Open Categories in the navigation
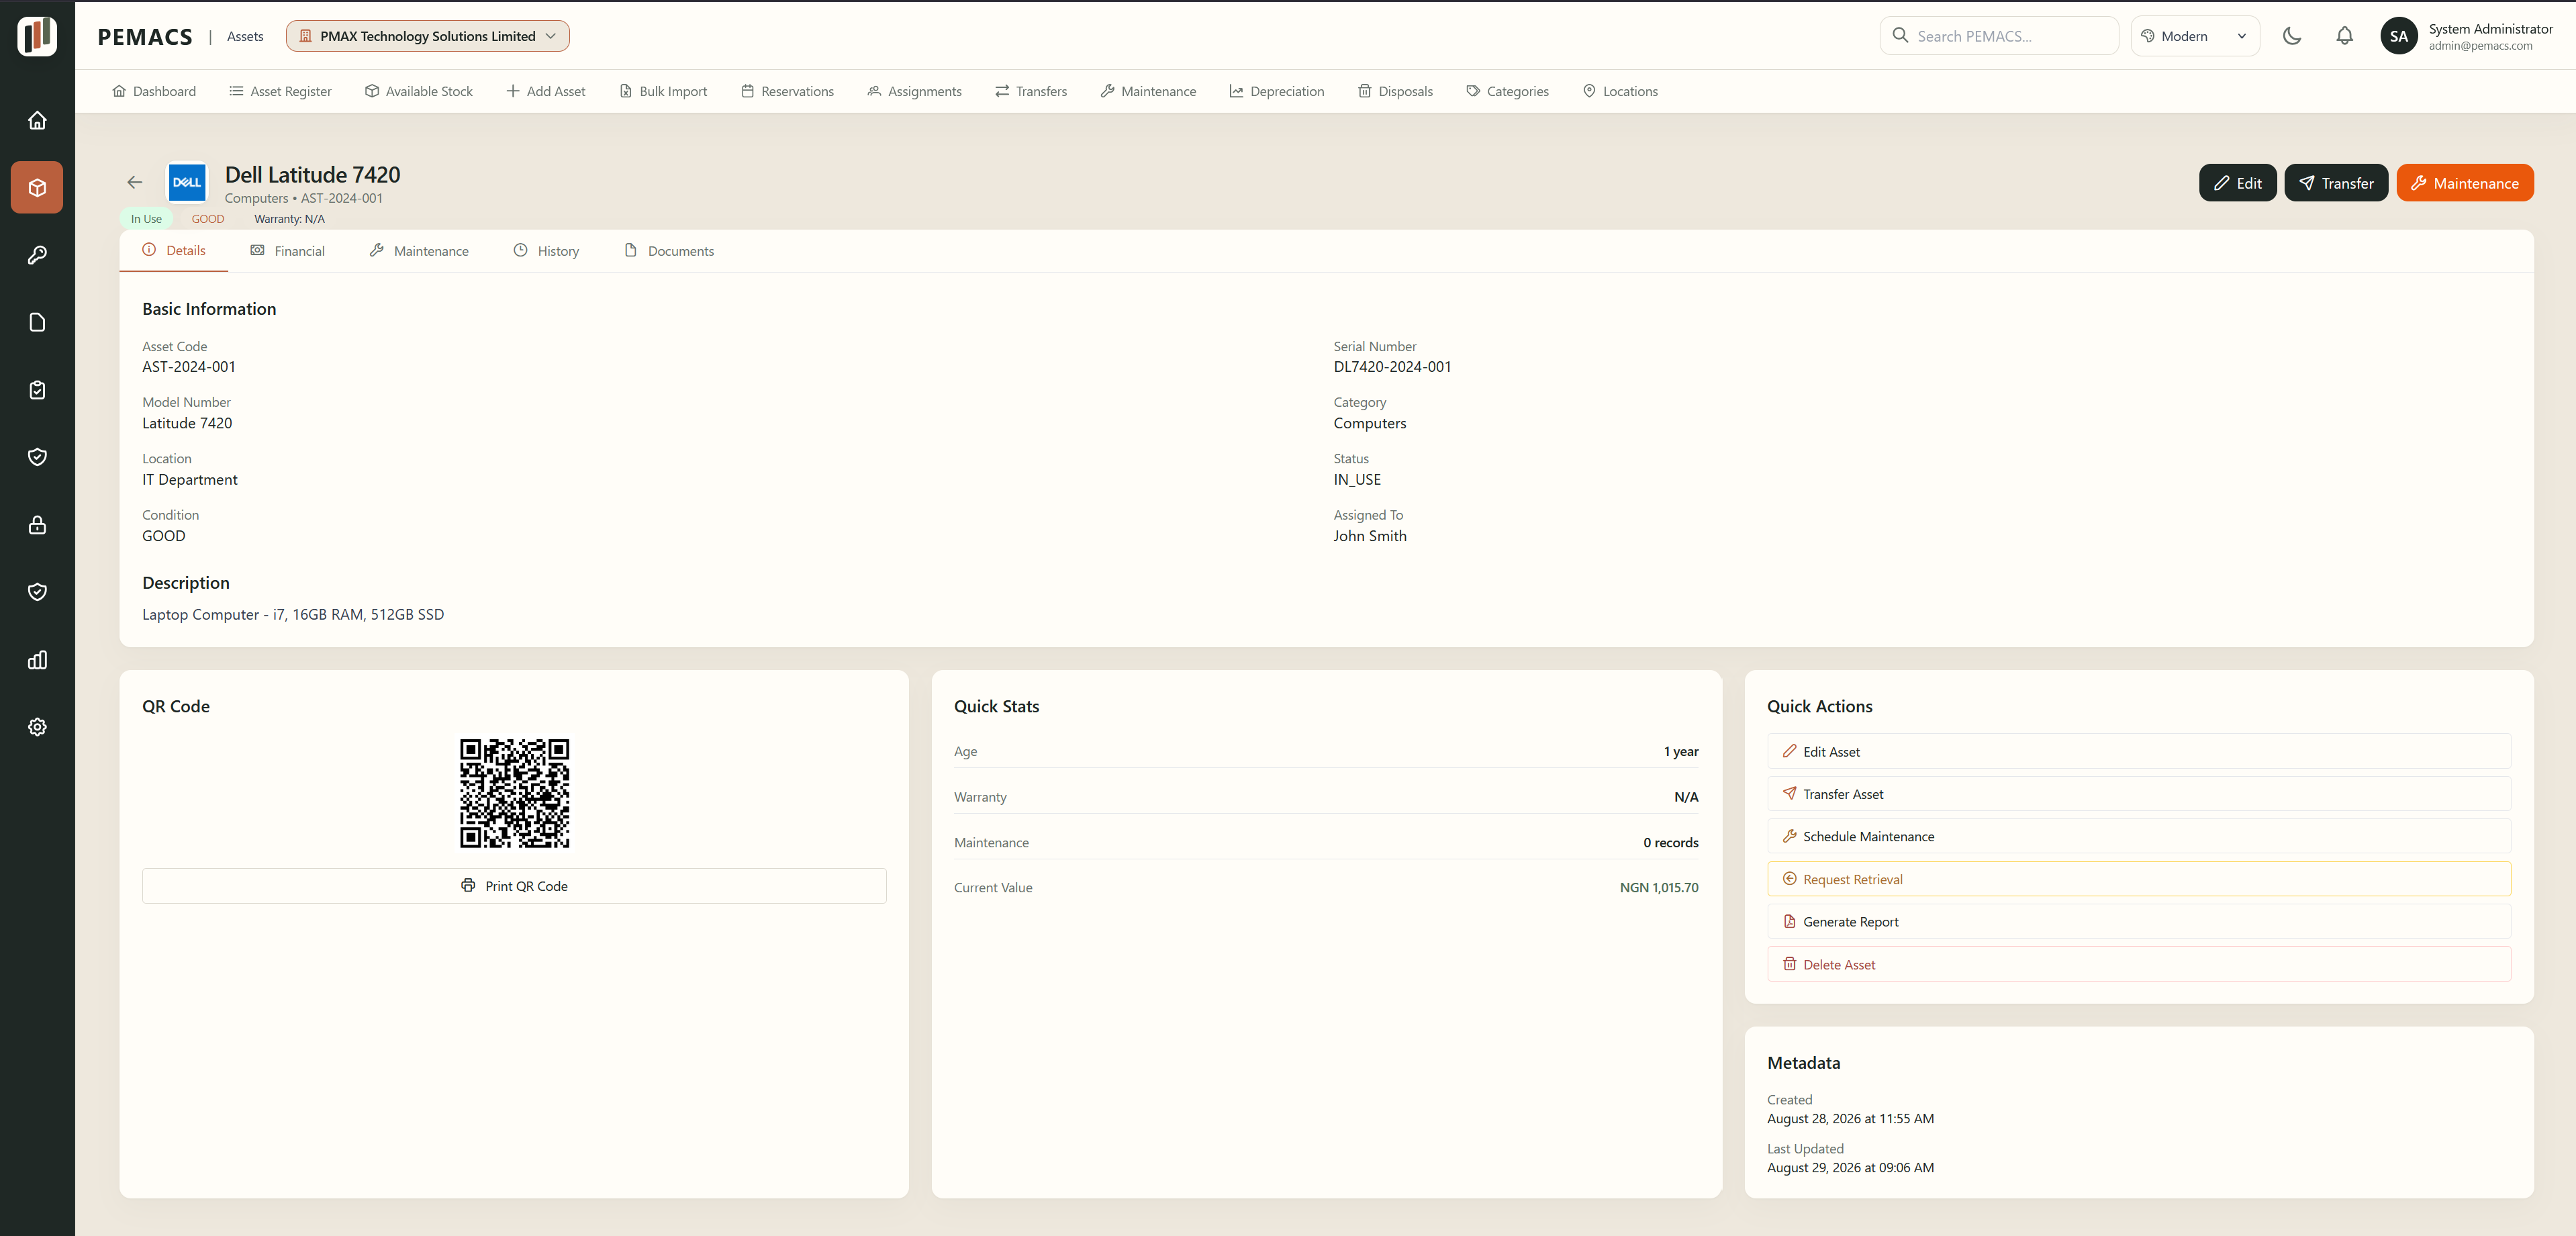The image size is (2576, 1236). pyautogui.click(x=1507, y=91)
